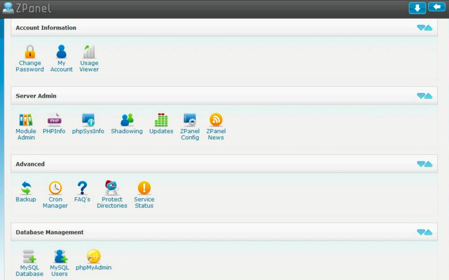Viewport: 449px width, 280px height.
Task: Open Protect Directories icon
Action: [x=112, y=187]
